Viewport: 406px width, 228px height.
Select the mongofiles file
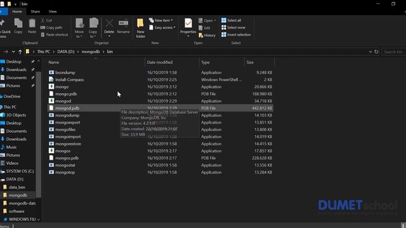tap(160, 129)
